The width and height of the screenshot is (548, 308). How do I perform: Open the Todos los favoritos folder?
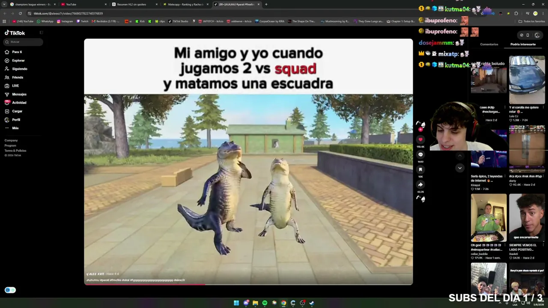pos(532,21)
